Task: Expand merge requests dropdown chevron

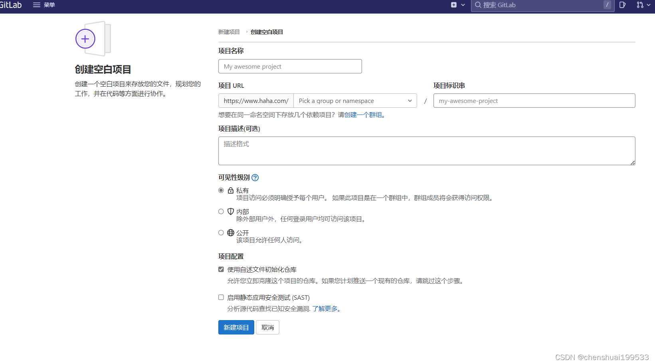Action: pos(648,5)
